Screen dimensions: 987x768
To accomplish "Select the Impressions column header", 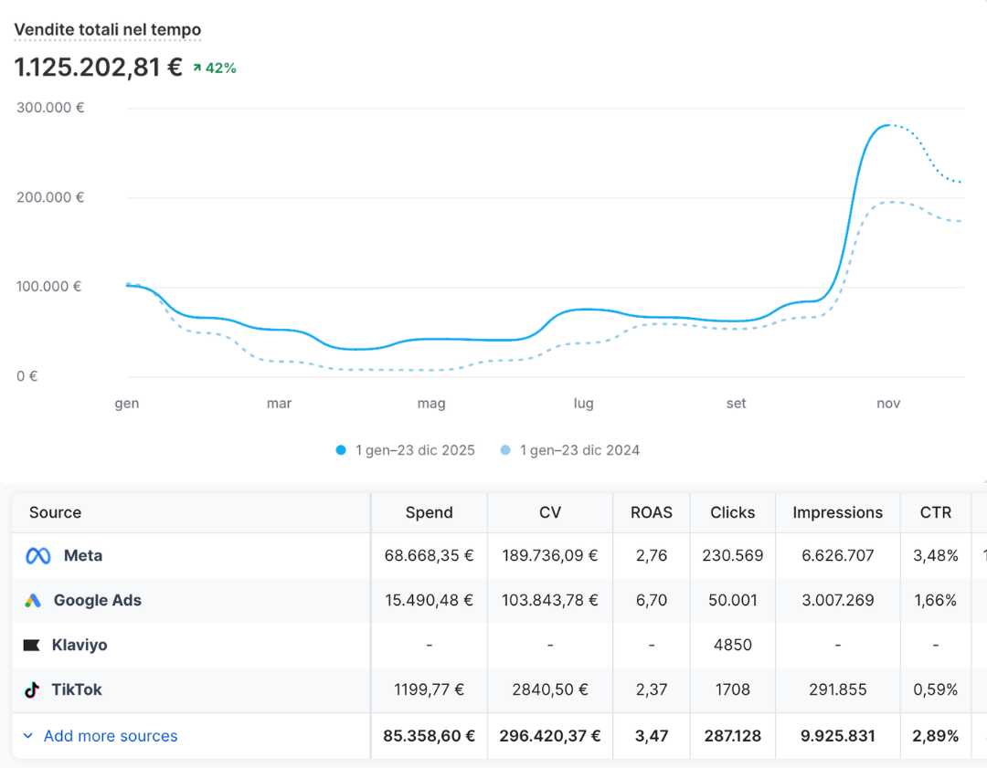I will click(x=837, y=512).
